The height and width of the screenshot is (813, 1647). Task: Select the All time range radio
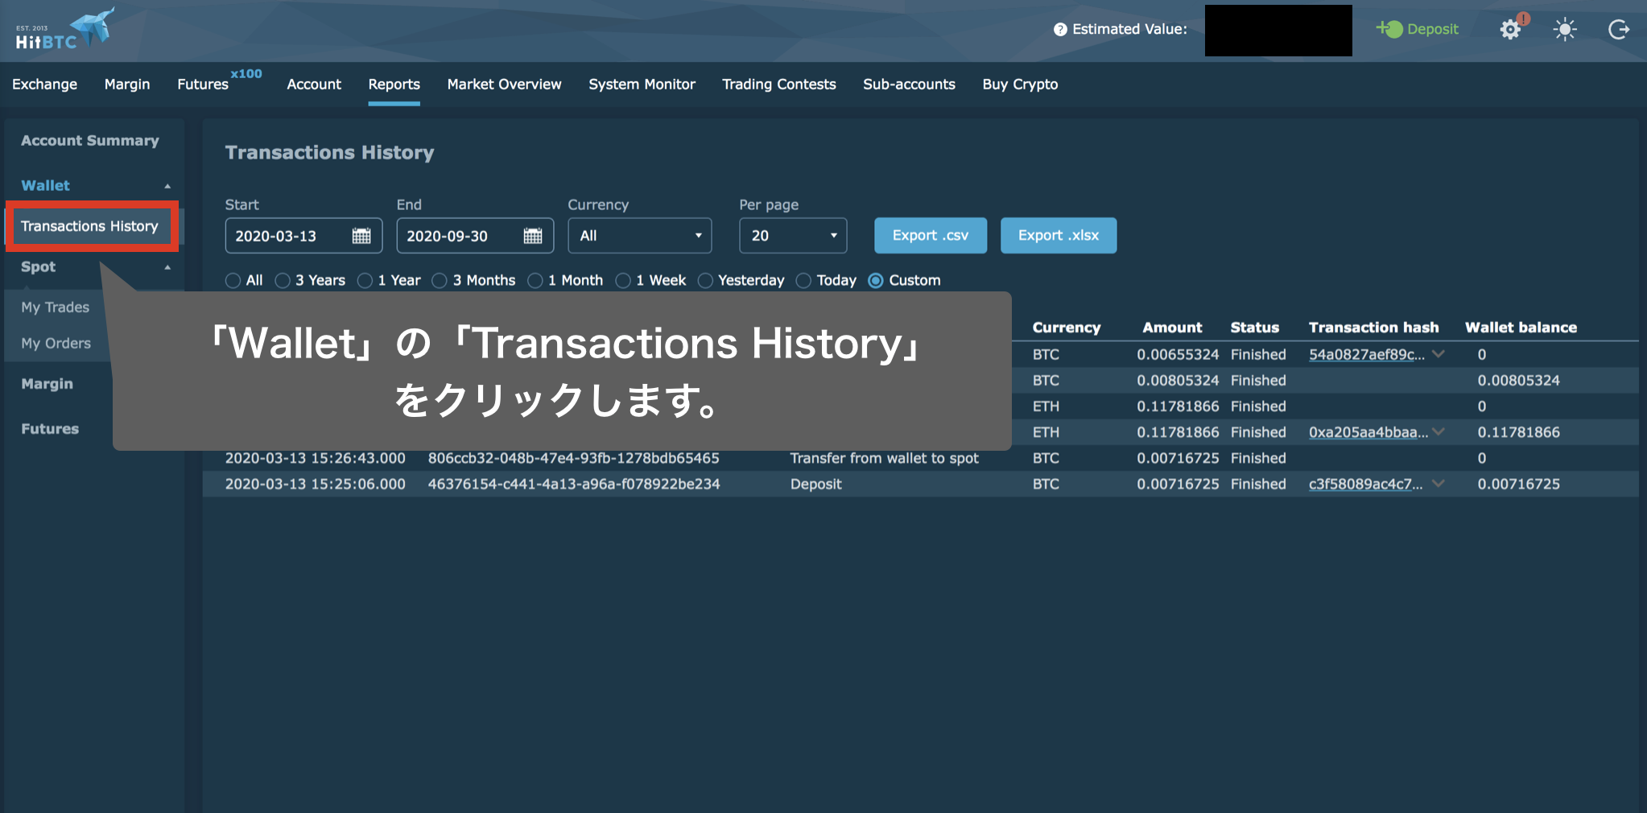point(233,281)
